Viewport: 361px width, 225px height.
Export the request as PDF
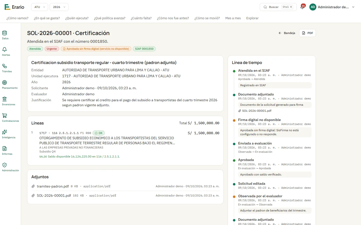307,33
